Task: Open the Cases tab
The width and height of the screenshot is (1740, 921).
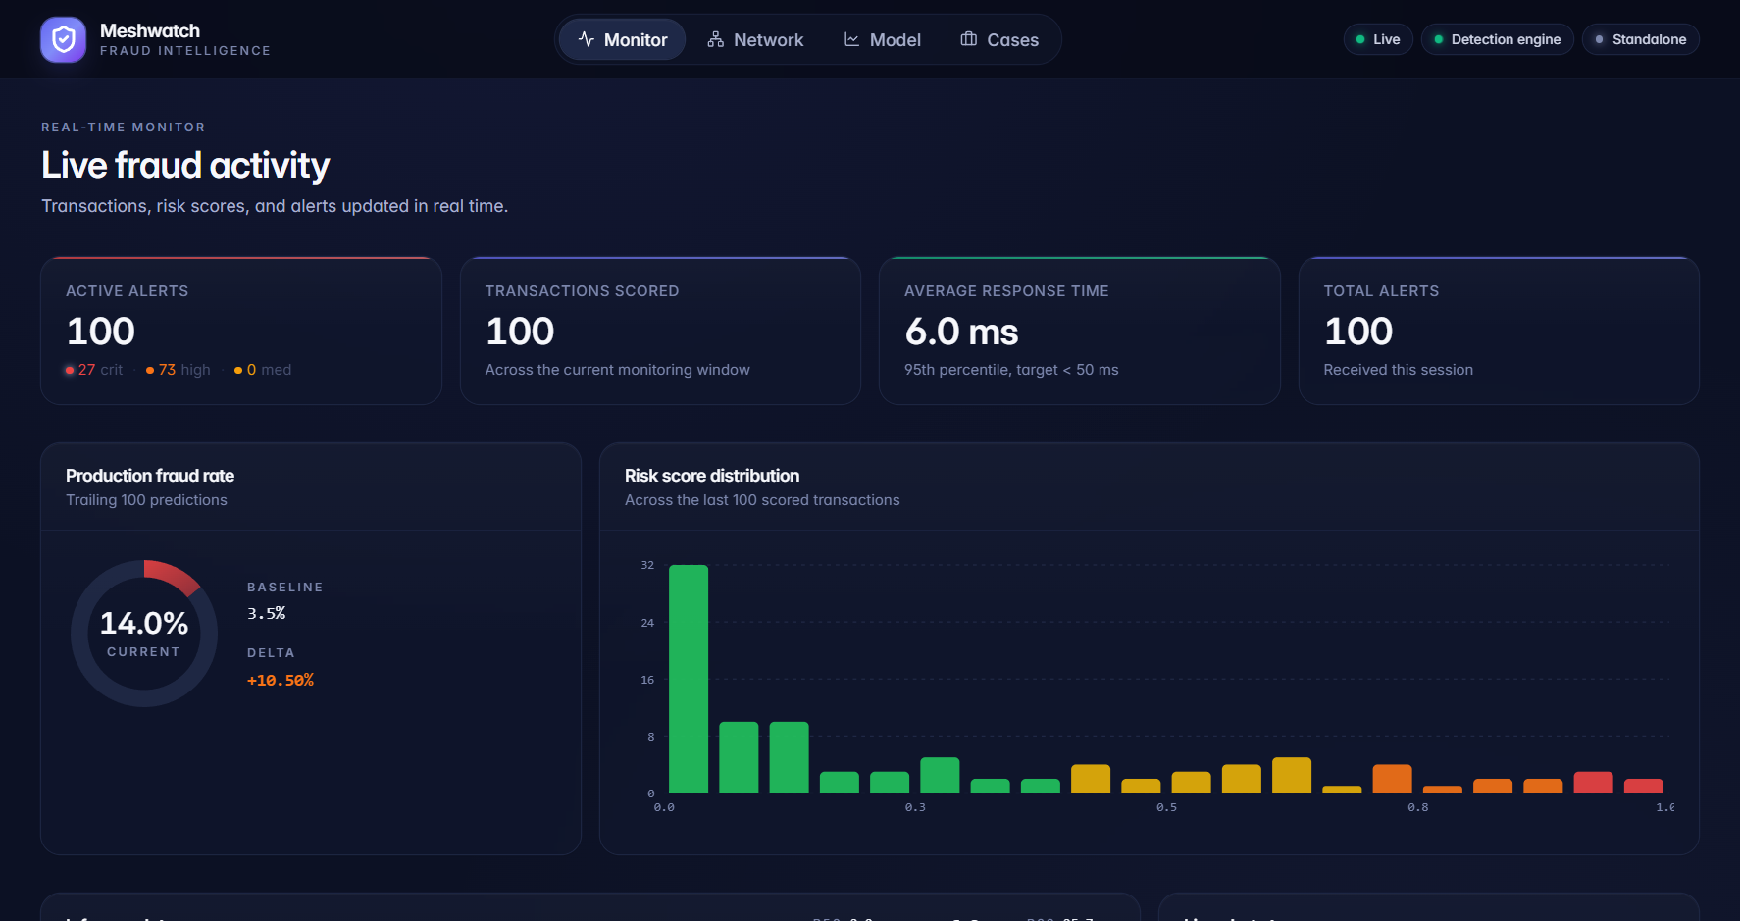Action: click(x=999, y=39)
